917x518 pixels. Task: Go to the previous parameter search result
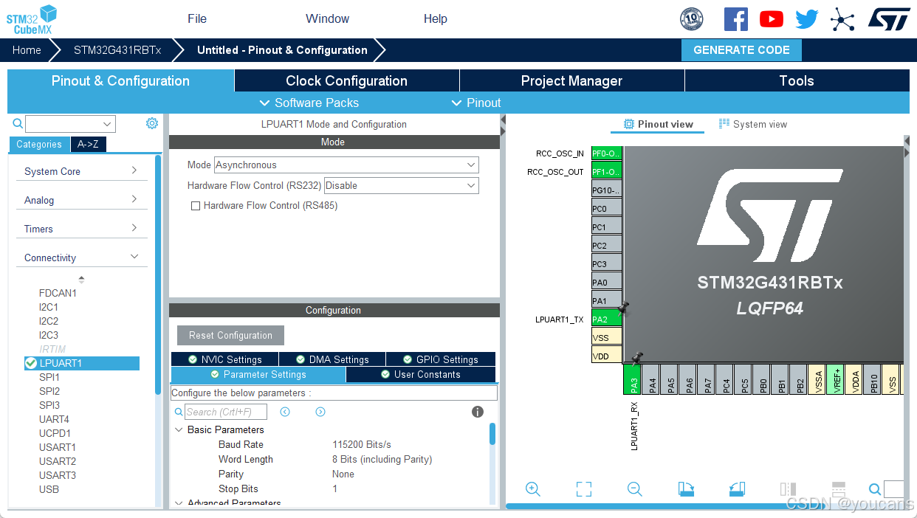click(x=285, y=412)
